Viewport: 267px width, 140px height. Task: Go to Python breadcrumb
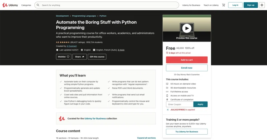(103, 16)
